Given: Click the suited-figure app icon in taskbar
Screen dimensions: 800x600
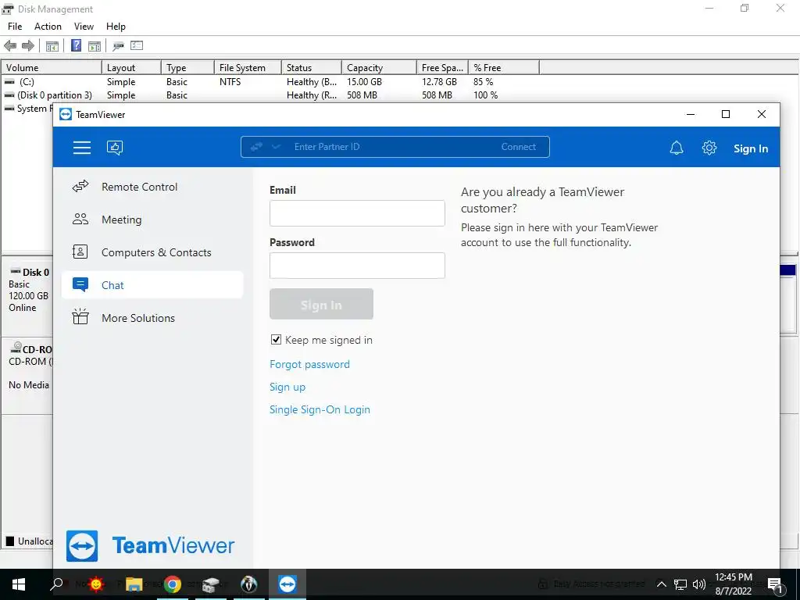Looking at the screenshot, I should (x=249, y=584).
